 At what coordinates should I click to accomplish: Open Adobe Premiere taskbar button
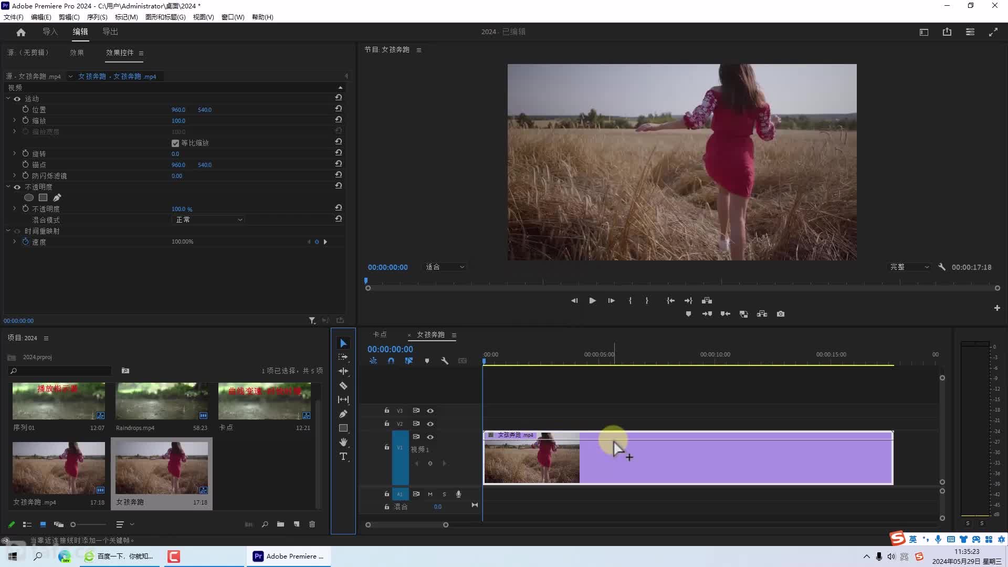click(289, 556)
